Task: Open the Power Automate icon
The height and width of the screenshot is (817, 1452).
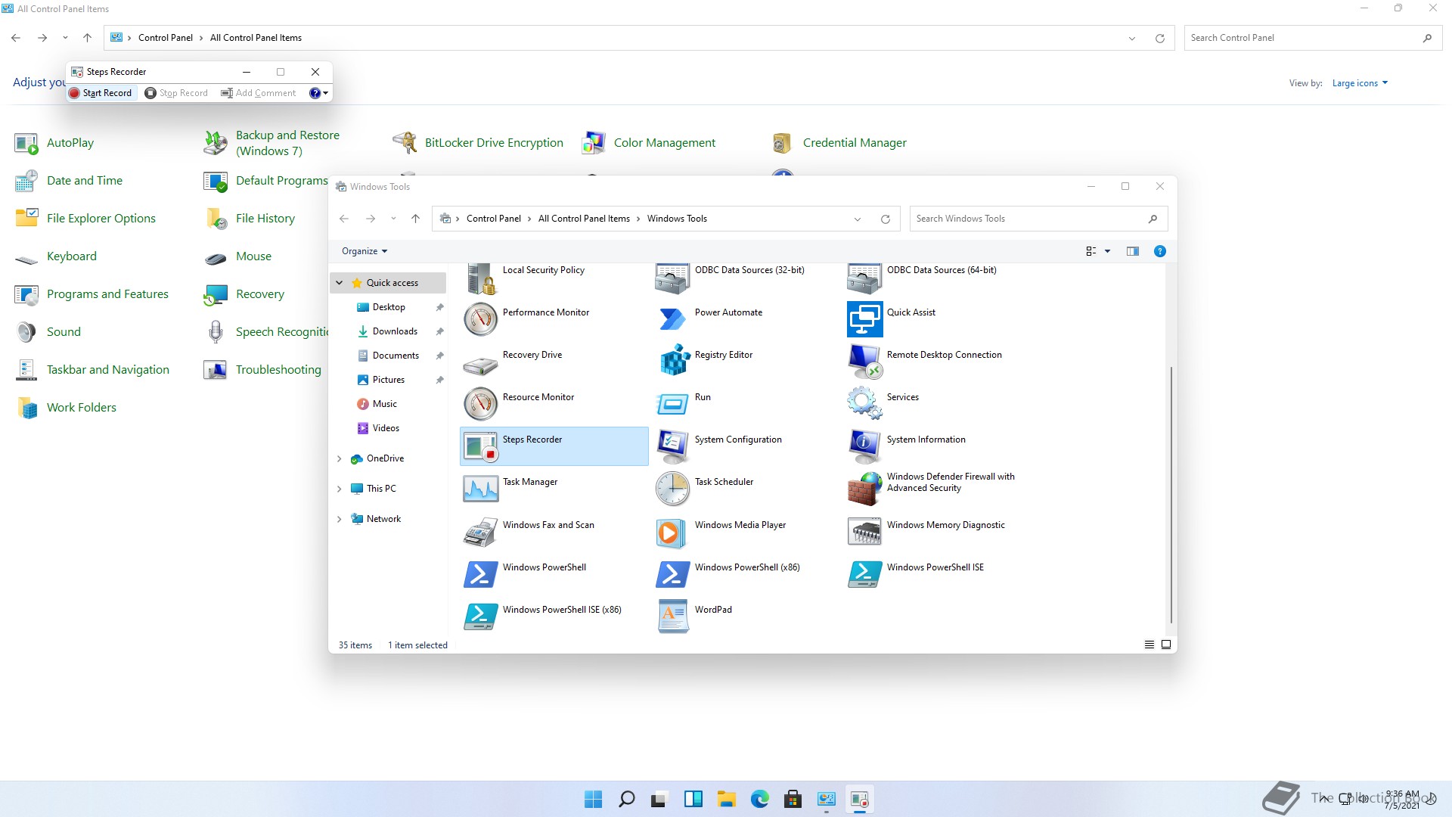Action: pos(672,319)
